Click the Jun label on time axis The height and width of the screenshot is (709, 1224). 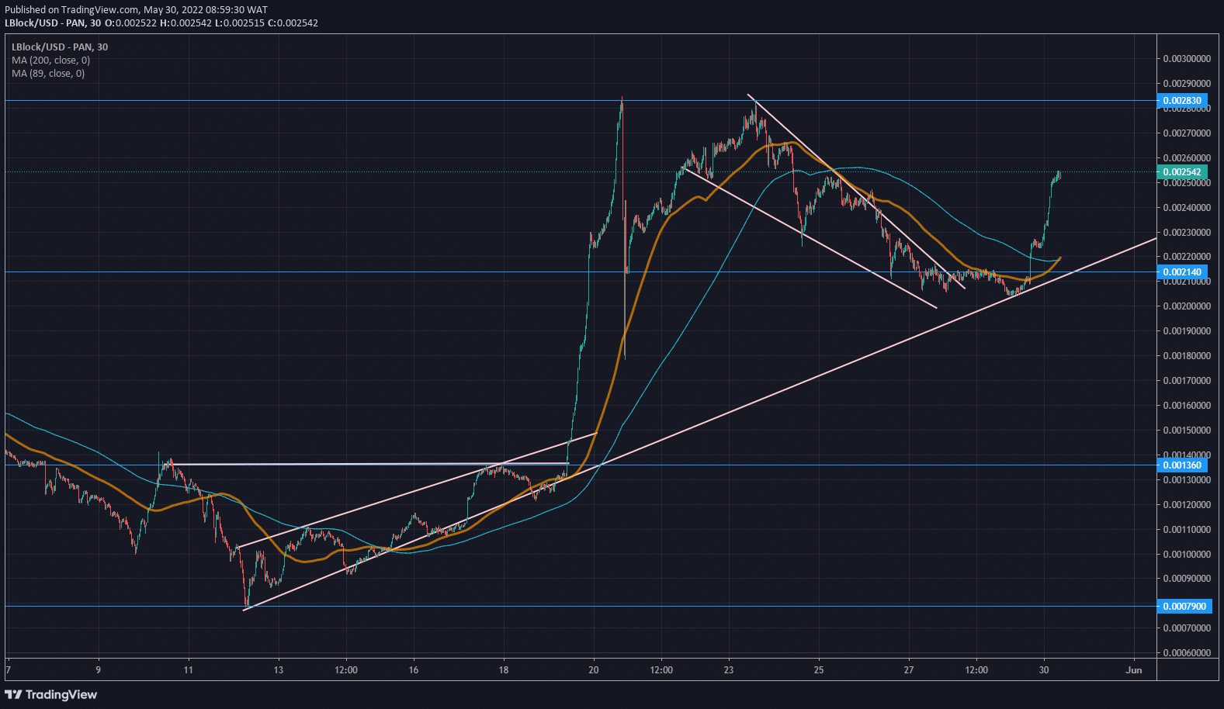1134,670
